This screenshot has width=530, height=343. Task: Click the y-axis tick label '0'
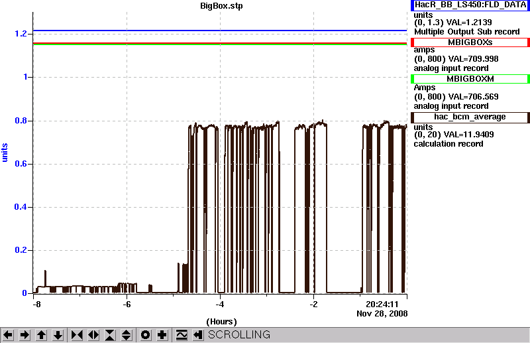point(25,293)
